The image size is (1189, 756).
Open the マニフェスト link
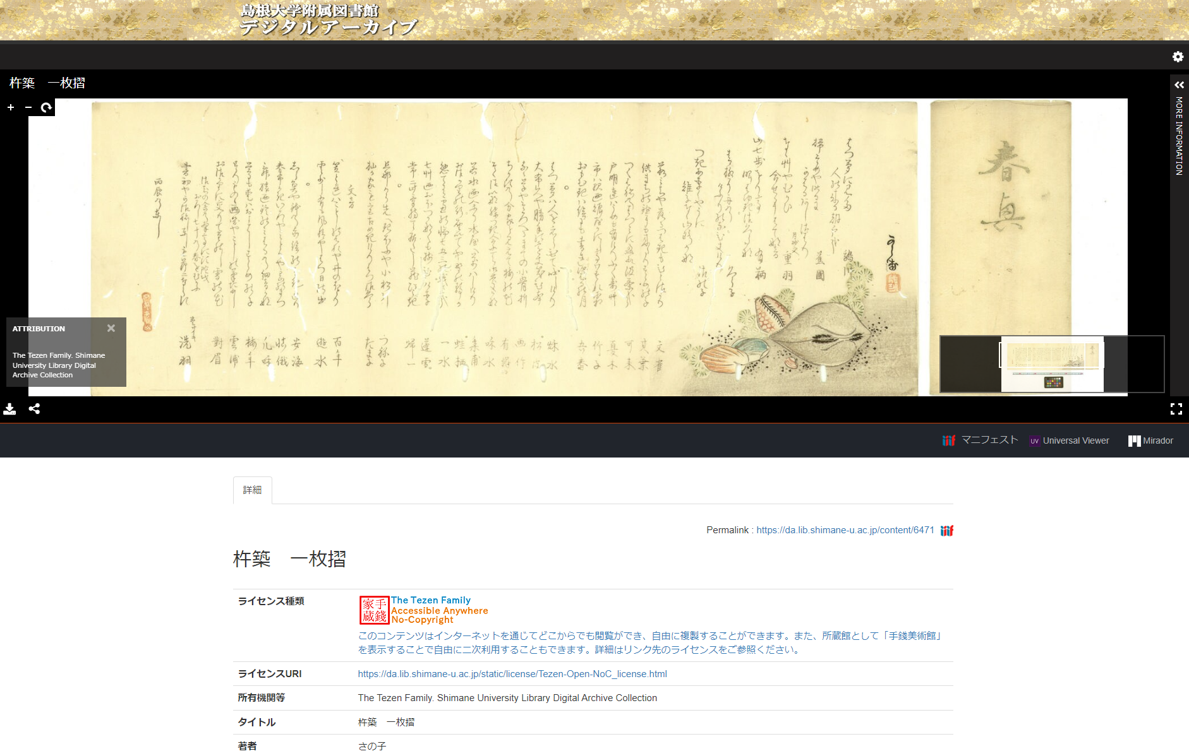pos(990,440)
